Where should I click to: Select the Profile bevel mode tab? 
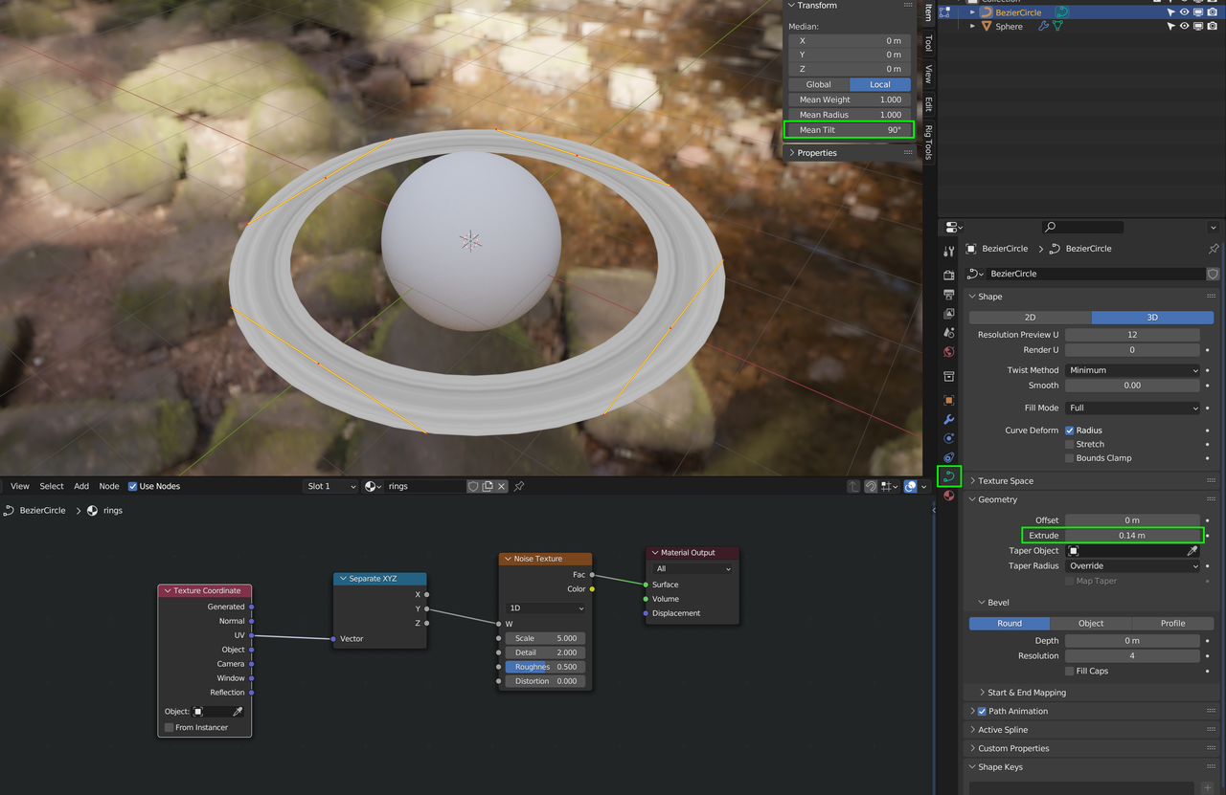[x=1172, y=624]
